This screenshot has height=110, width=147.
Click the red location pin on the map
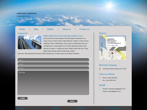112,53
